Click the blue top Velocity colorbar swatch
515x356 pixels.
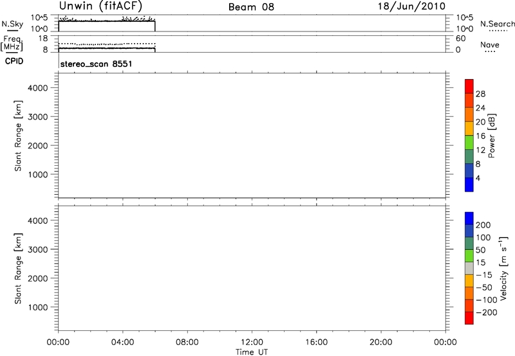click(469, 218)
